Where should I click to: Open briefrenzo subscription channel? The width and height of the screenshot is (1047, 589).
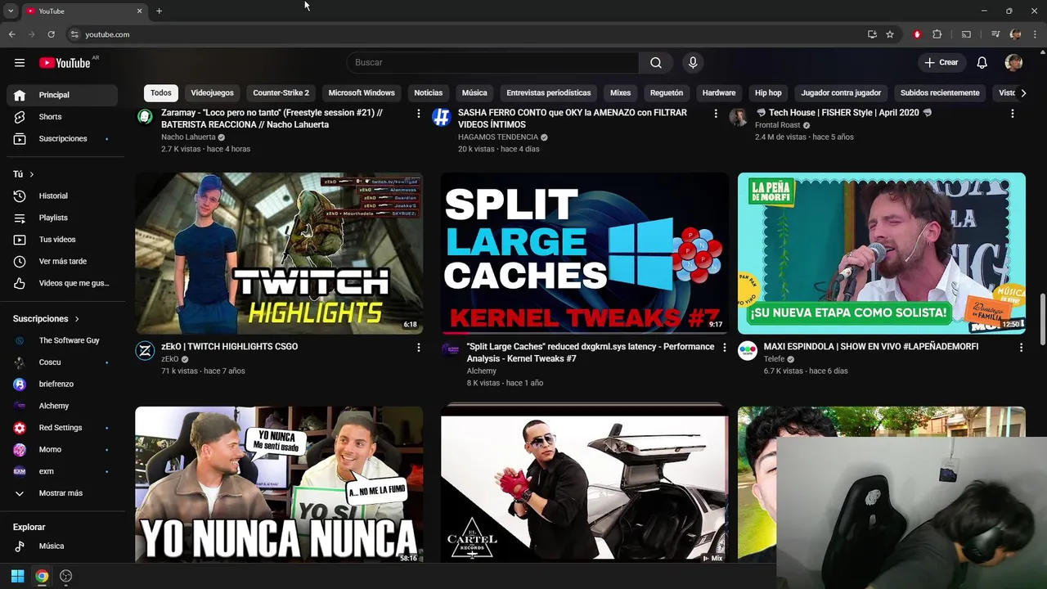pos(61,384)
